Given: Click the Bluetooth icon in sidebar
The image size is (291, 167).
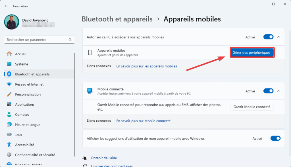Looking at the screenshot, I should [x=9, y=74].
